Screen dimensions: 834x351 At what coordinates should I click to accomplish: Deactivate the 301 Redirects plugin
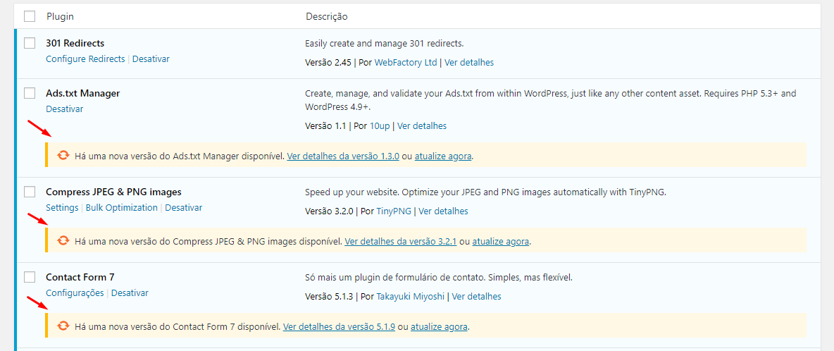151,58
